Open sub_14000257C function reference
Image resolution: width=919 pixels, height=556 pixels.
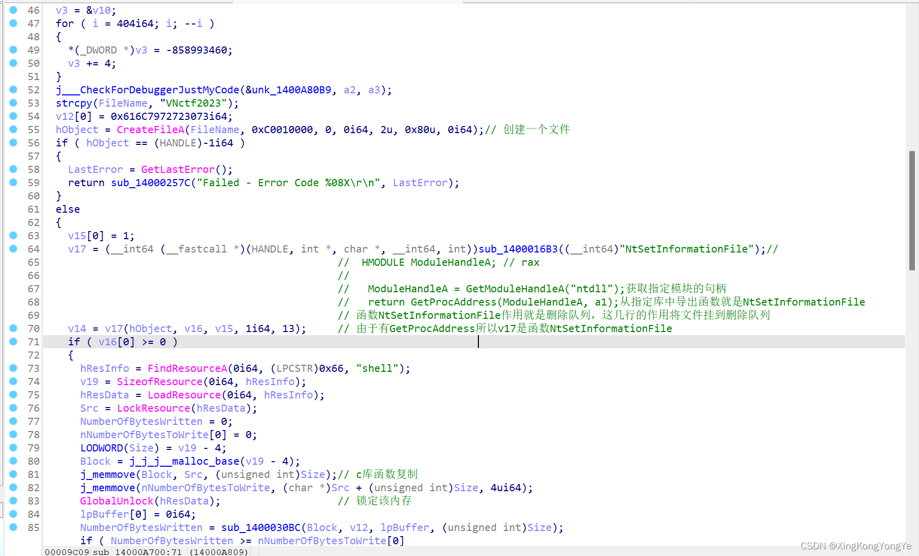click(x=151, y=183)
